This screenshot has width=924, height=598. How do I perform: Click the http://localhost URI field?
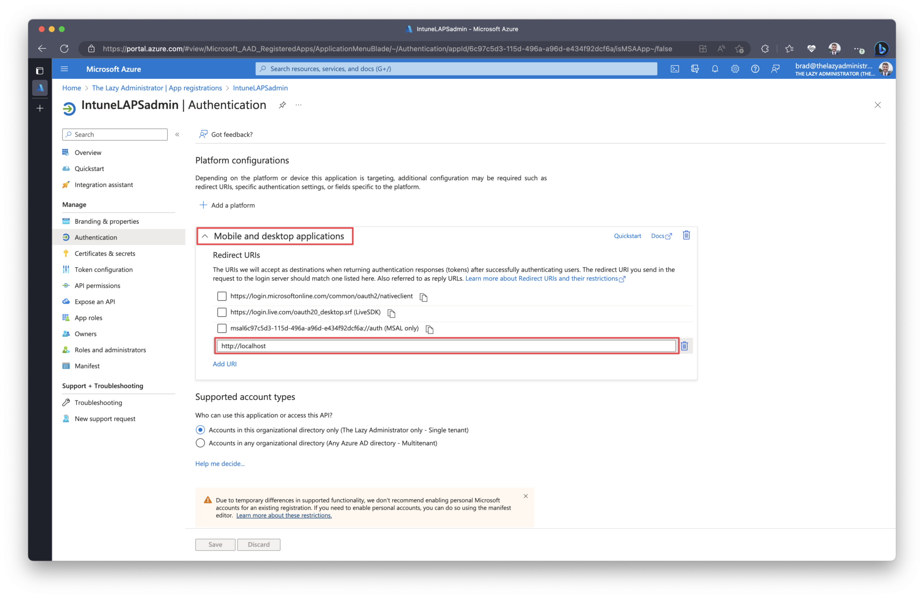446,346
